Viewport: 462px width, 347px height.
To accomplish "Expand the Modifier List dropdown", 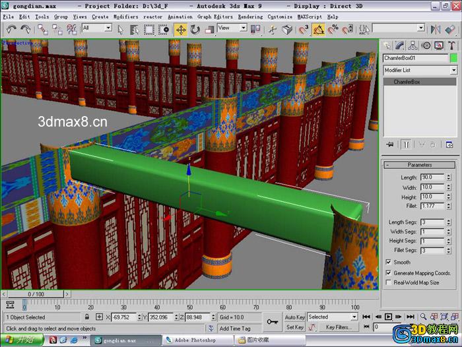I will coord(420,70).
